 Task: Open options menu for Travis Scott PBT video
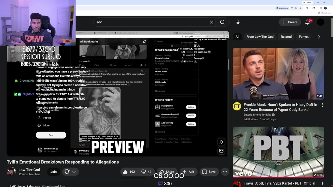click(322, 184)
